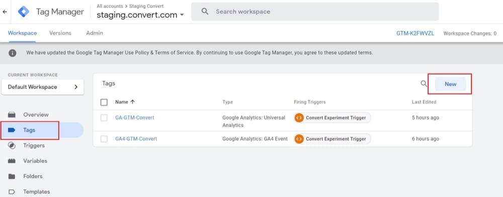This screenshot has height=197, width=503.
Task: Check the GA4-GTM-Convert row checkbox
Action: pos(104,139)
